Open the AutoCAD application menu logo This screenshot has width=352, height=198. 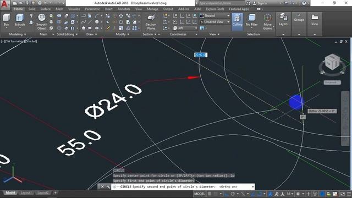click(5, 4)
